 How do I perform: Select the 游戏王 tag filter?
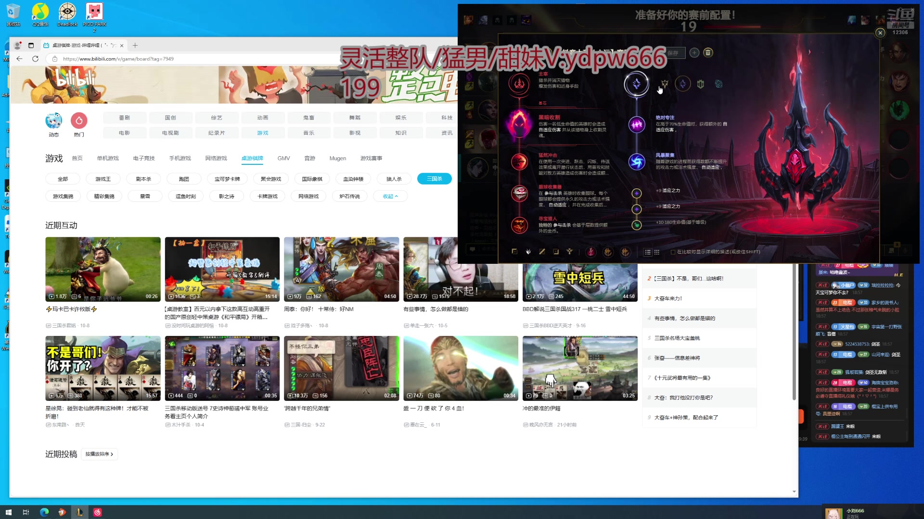[x=103, y=179]
